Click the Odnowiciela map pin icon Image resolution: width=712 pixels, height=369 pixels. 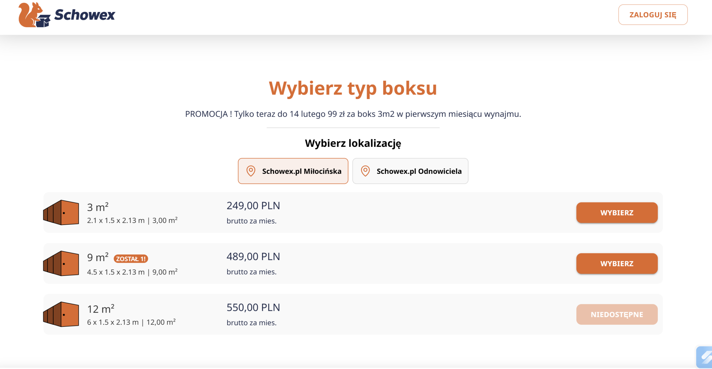pos(365,171)
